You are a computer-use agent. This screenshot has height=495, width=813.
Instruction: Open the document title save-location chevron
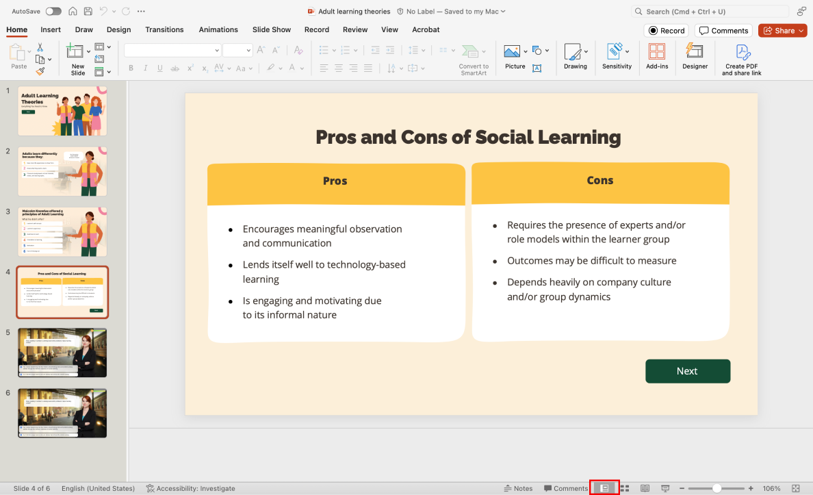point(503,12)
